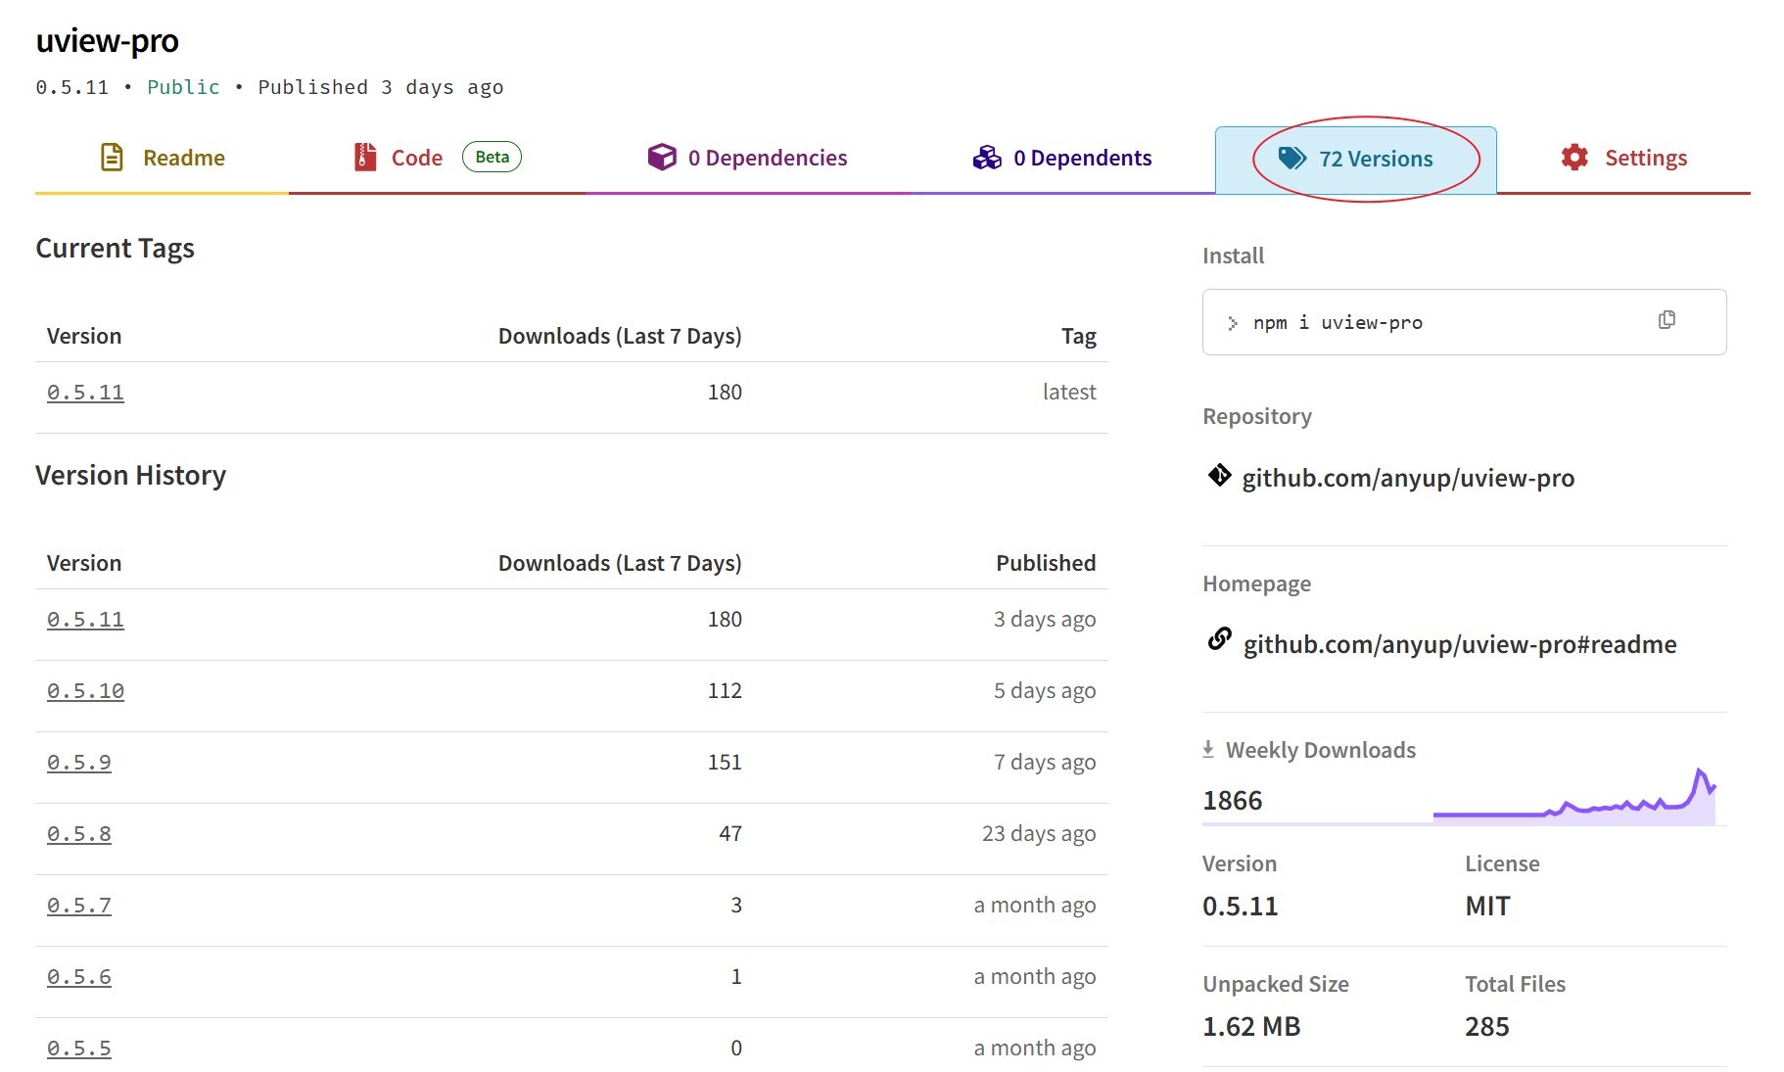
Task: Open version 0.5.9 link
Action: tap(79, 763)
